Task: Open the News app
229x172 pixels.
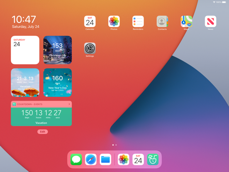Action: (210, 22)
